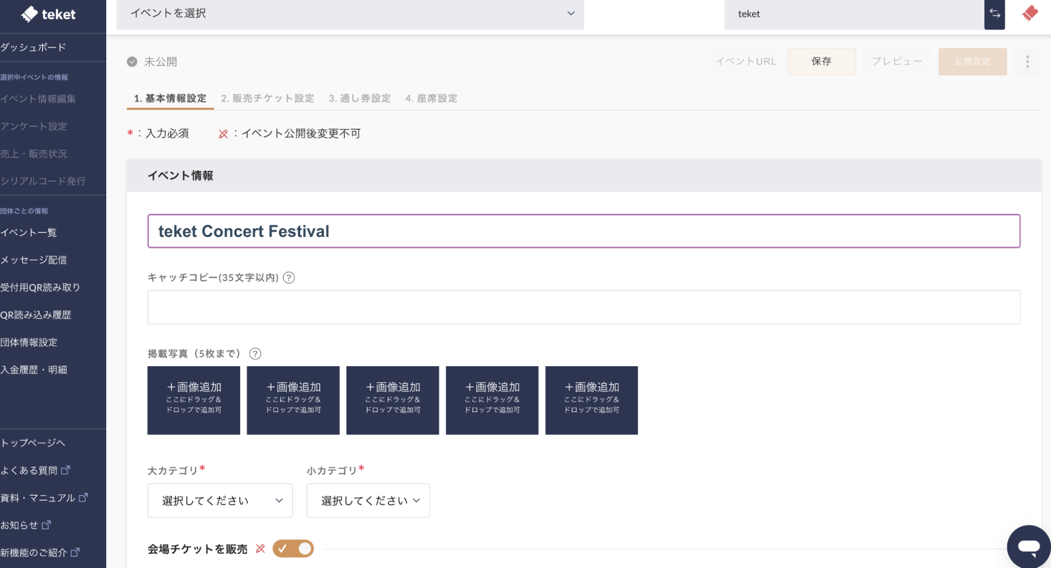
Task: Open 売上・販売状況 in sidebar
Action: click(34, 153)
